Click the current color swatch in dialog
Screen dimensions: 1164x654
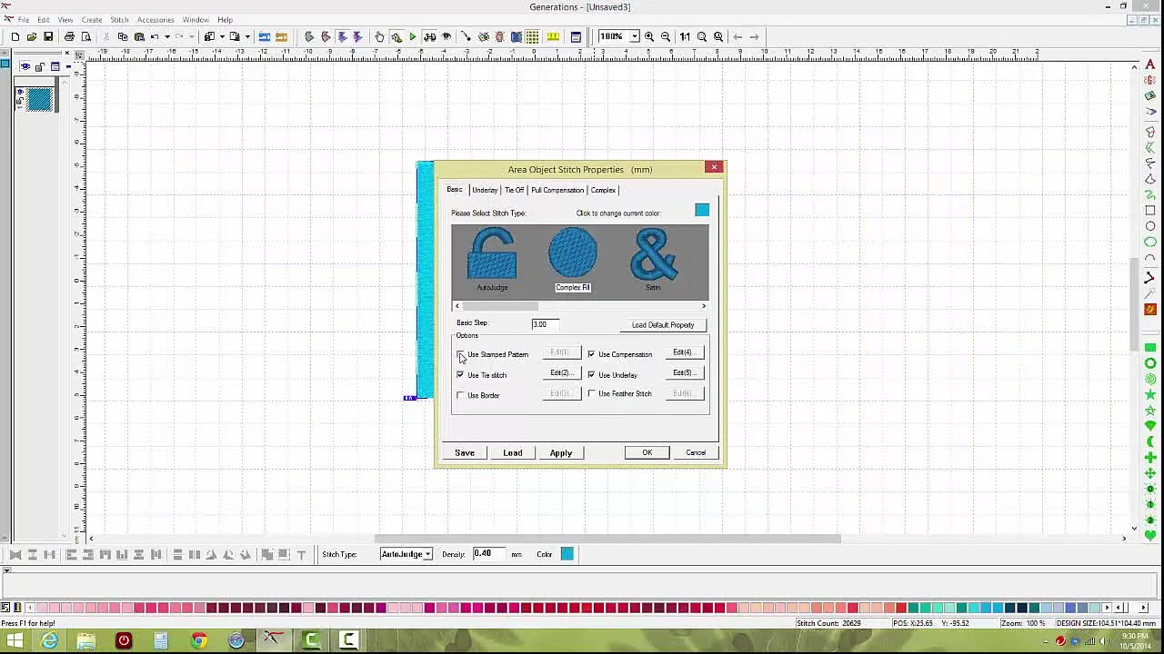coord(702,211)
